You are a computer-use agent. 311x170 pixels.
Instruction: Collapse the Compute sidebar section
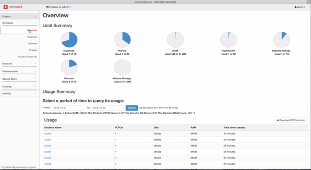click(20, 23)
